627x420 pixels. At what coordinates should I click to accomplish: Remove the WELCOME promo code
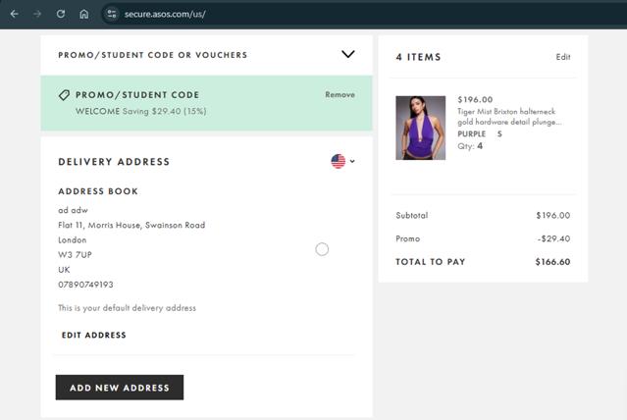coord(340,95)
